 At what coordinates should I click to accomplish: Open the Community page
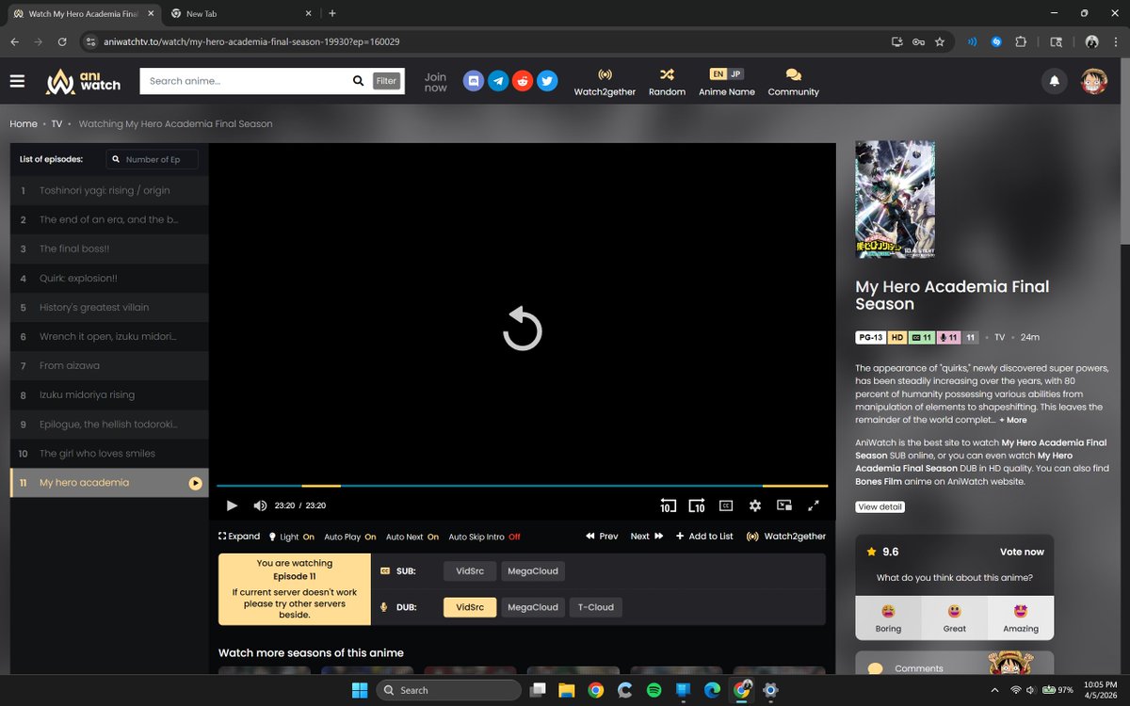[x=793, y=82]
